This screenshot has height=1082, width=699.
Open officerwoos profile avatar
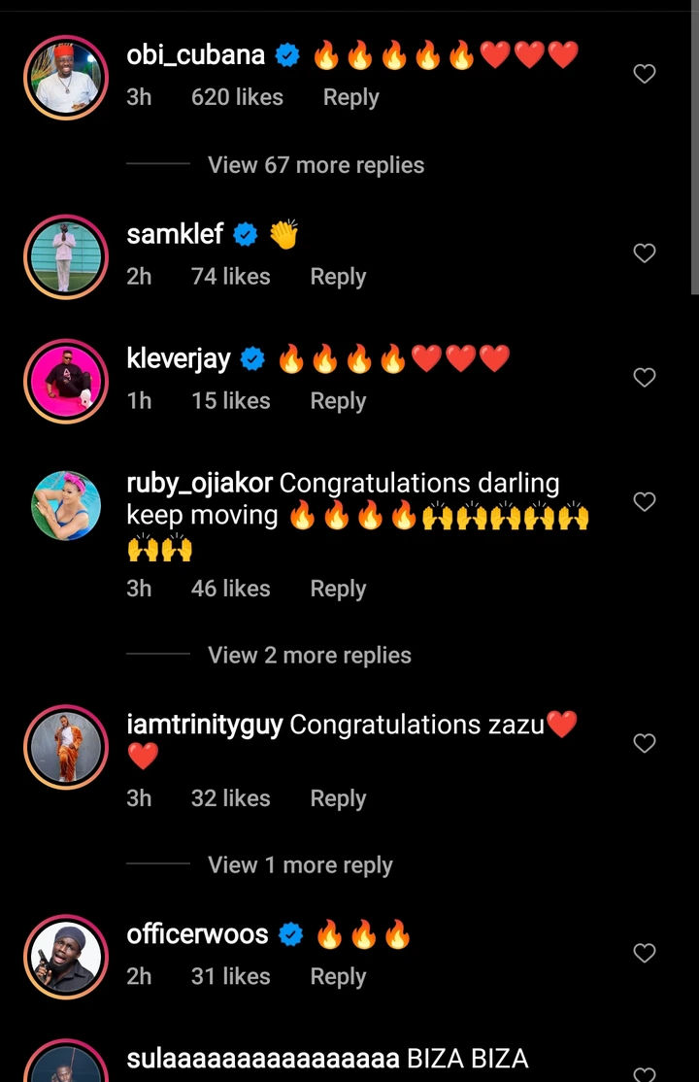pyautogui.click(x=66, y=957)
